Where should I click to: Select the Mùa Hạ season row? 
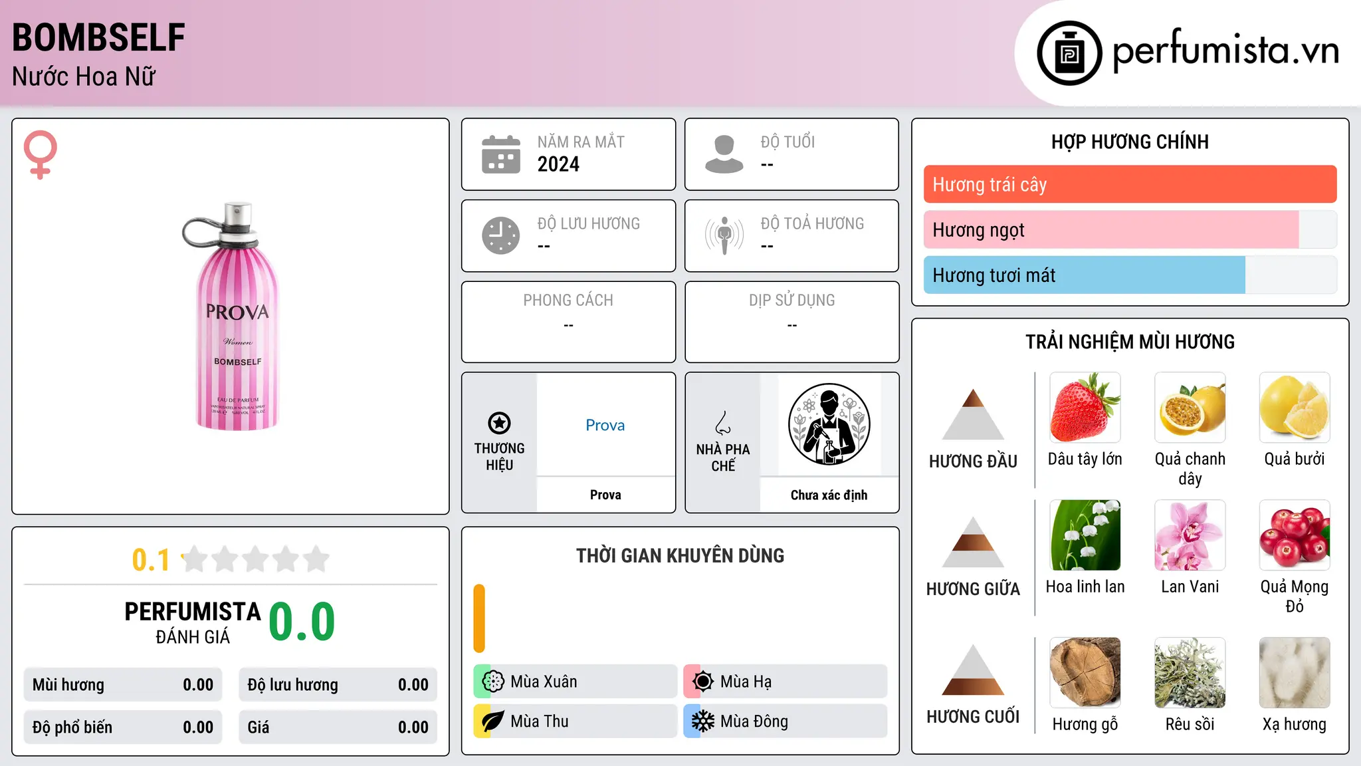(785, 682)
